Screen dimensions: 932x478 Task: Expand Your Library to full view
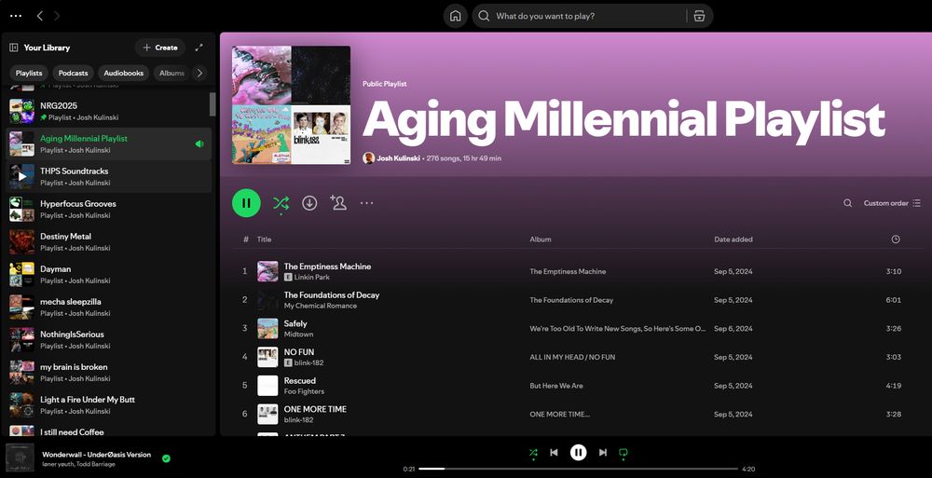coord(199,48)
